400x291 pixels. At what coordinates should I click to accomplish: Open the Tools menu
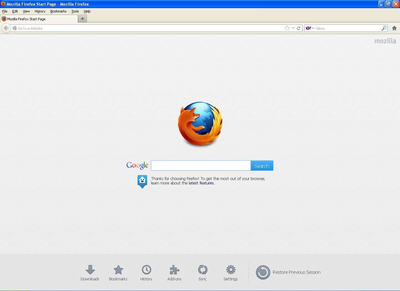coord(75,11)
